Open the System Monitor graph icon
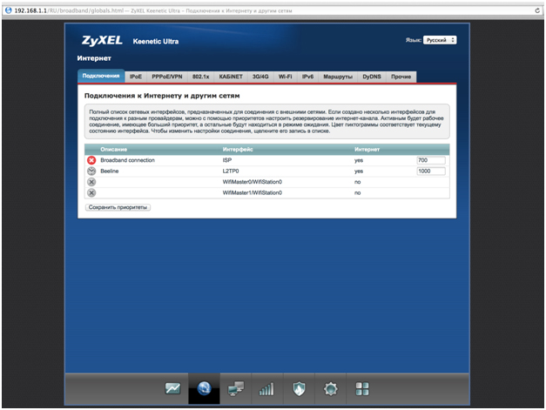Screen dimensions: 546x410 173,389
